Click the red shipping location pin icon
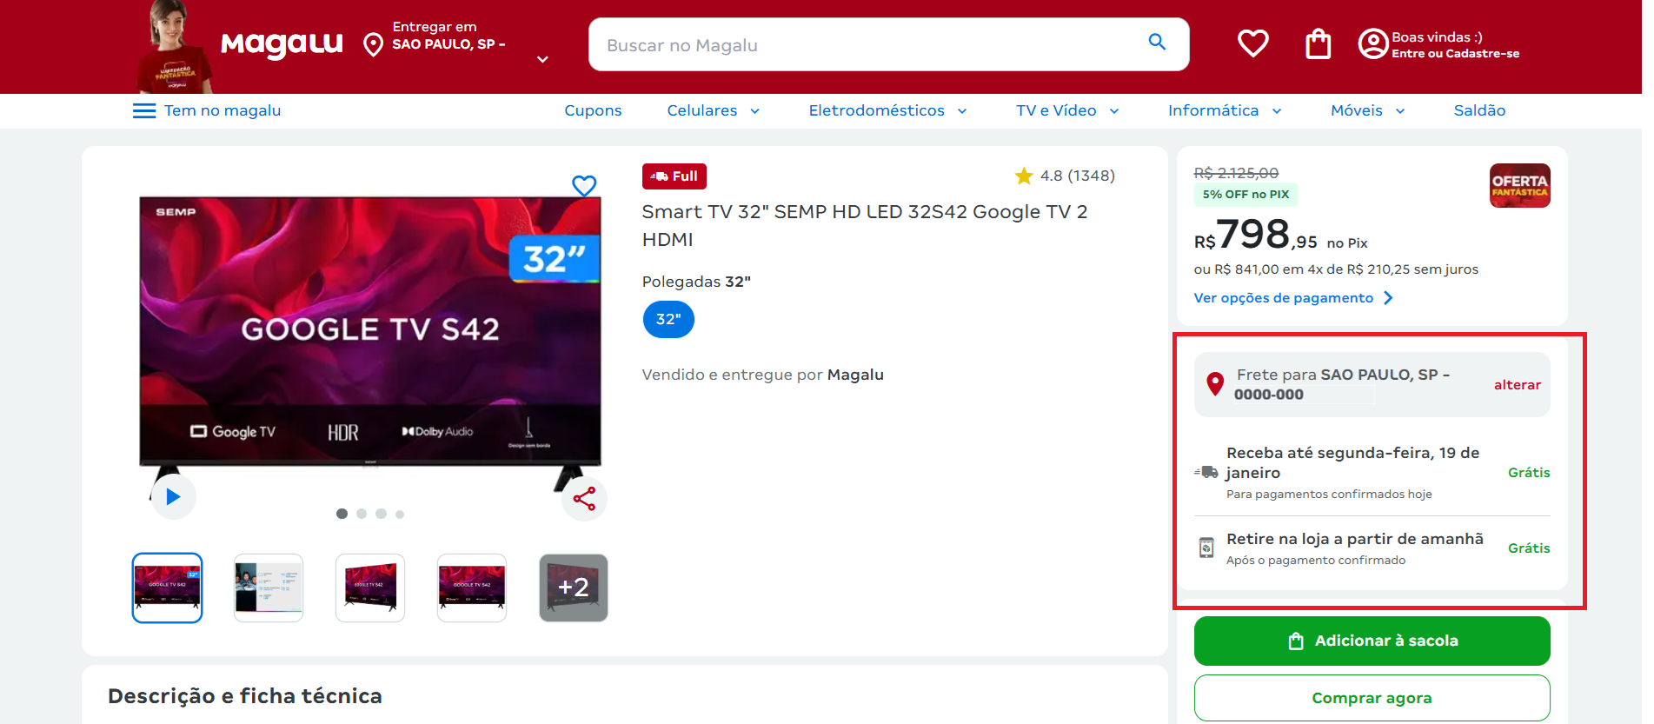This screenshot has height=724, width=1654. (x=1215, y=383)
